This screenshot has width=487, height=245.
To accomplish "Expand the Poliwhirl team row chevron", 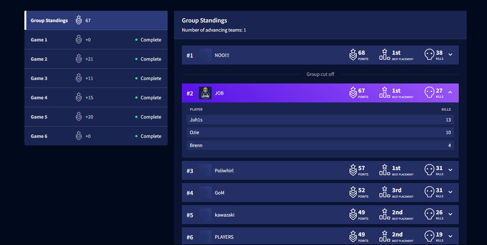I will pos(450,170).
